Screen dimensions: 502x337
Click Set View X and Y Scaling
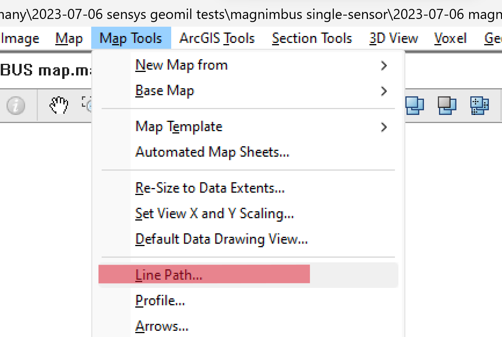pos(215,213)
